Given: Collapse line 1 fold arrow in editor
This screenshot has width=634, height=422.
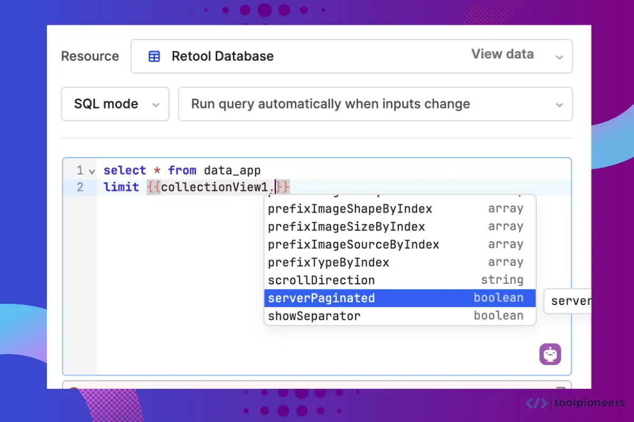Looking at the screenshot, I should pyautogui.click(x=92, y=171).
